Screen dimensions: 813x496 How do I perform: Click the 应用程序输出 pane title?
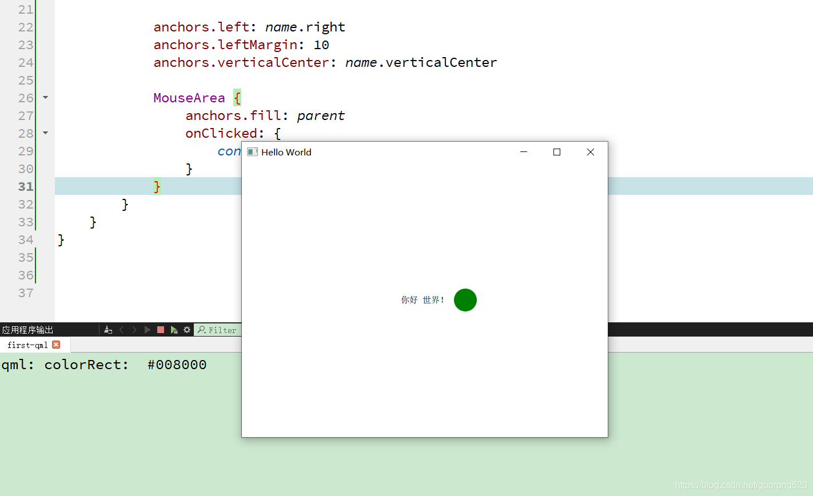tap(27, 330)
